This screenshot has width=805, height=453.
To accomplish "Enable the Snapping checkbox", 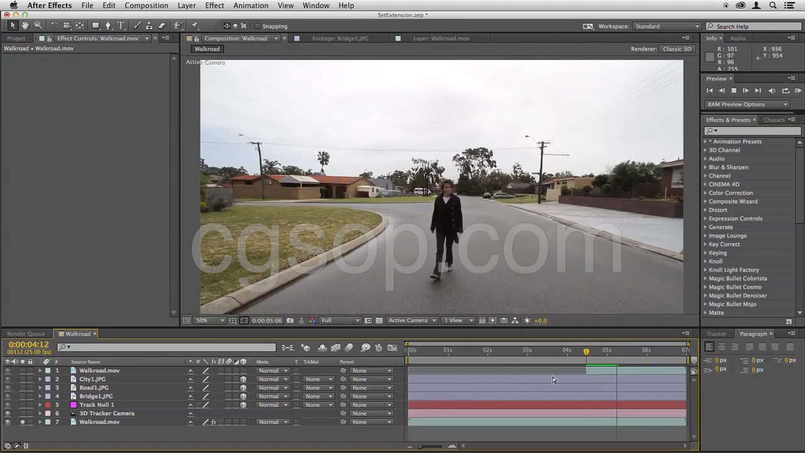I will coord(257,26).
